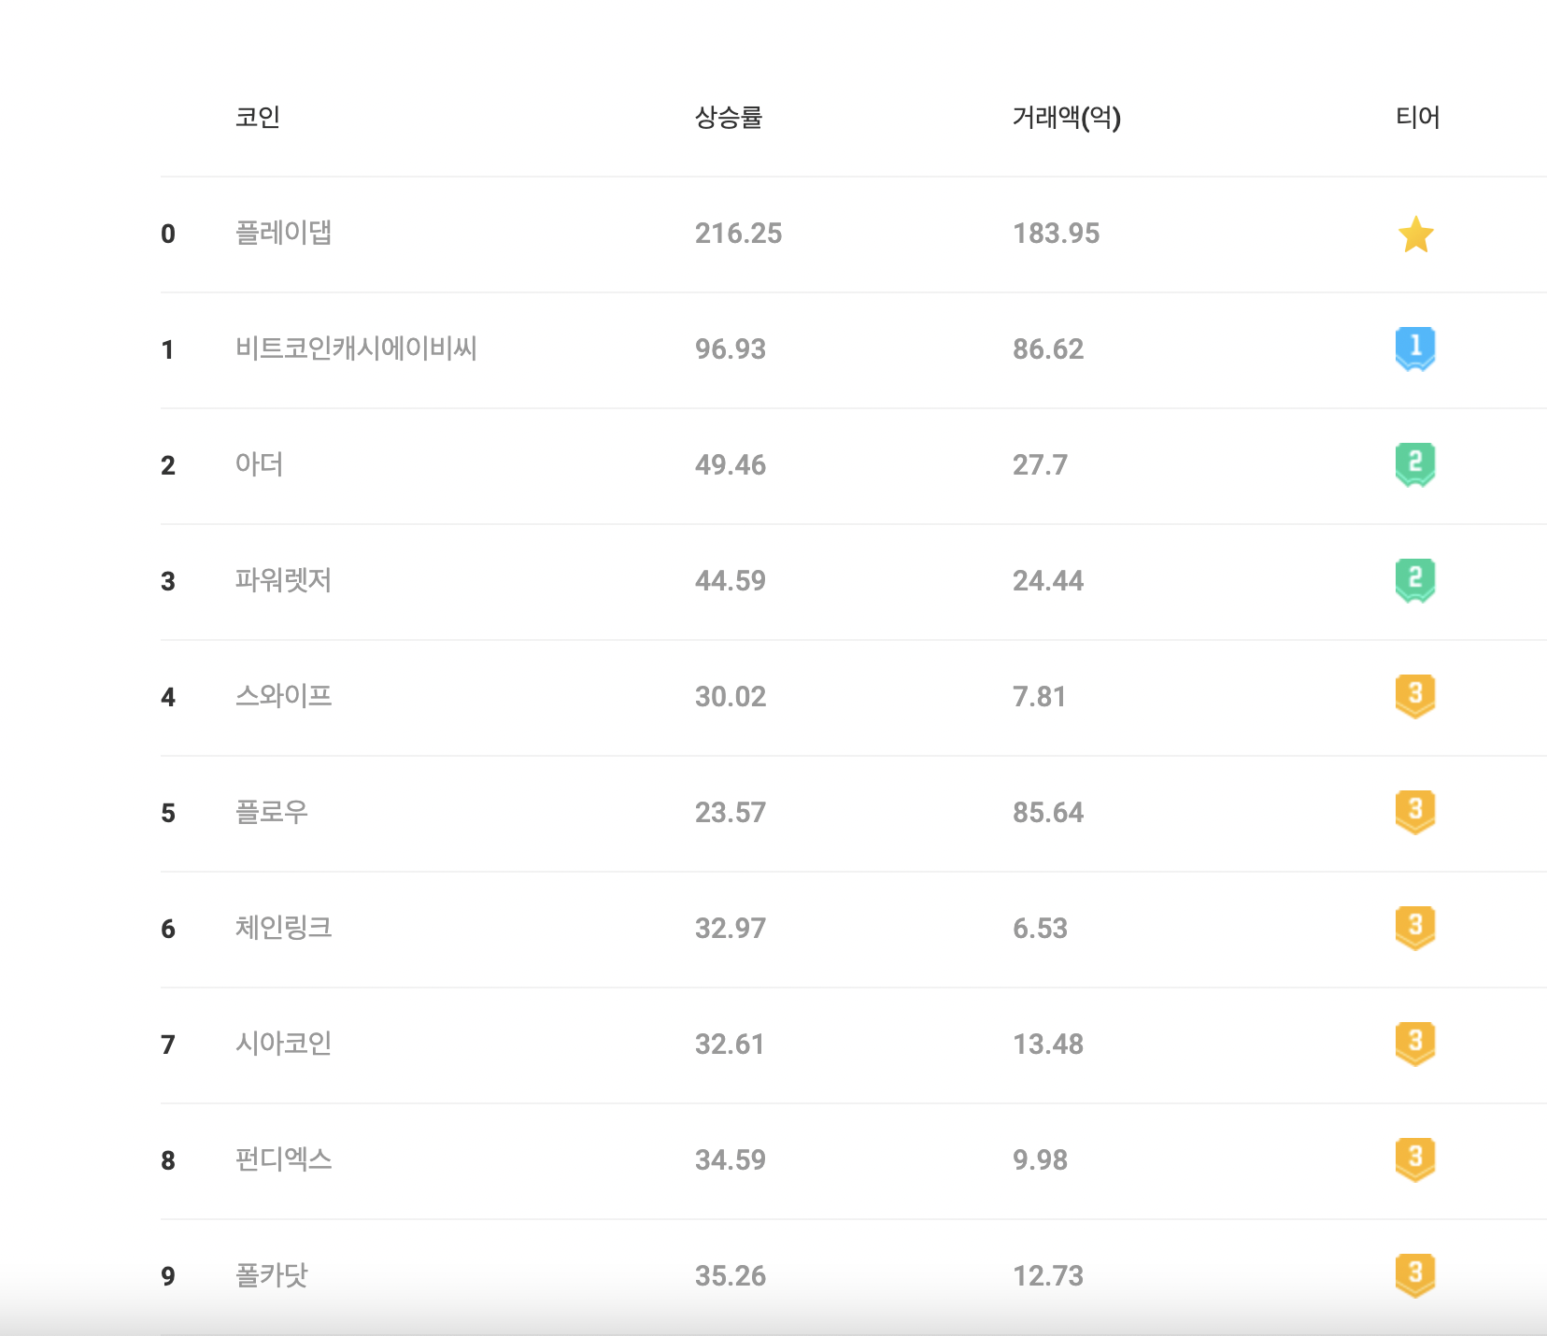Image resolution: width=1547 pixels, height=1336 pixels.
Task: Select the coin 비트코인캐시에이비씨
Action: pos(360,349)
